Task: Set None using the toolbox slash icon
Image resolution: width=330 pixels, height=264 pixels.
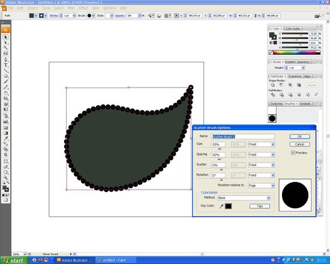Action: tap(8, 195)
